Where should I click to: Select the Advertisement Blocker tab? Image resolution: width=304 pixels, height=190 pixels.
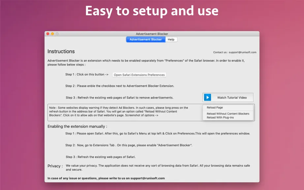[x=146, y=40]
